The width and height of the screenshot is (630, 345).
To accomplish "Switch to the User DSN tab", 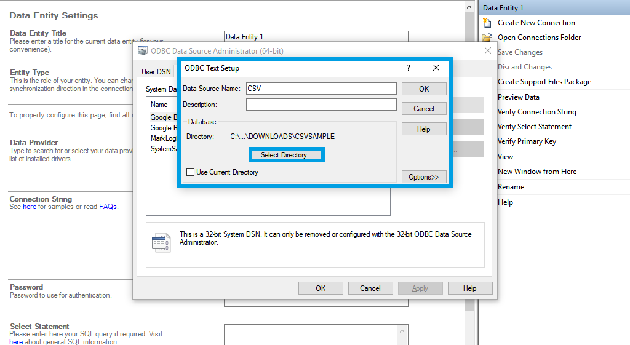I will [156, 72].
